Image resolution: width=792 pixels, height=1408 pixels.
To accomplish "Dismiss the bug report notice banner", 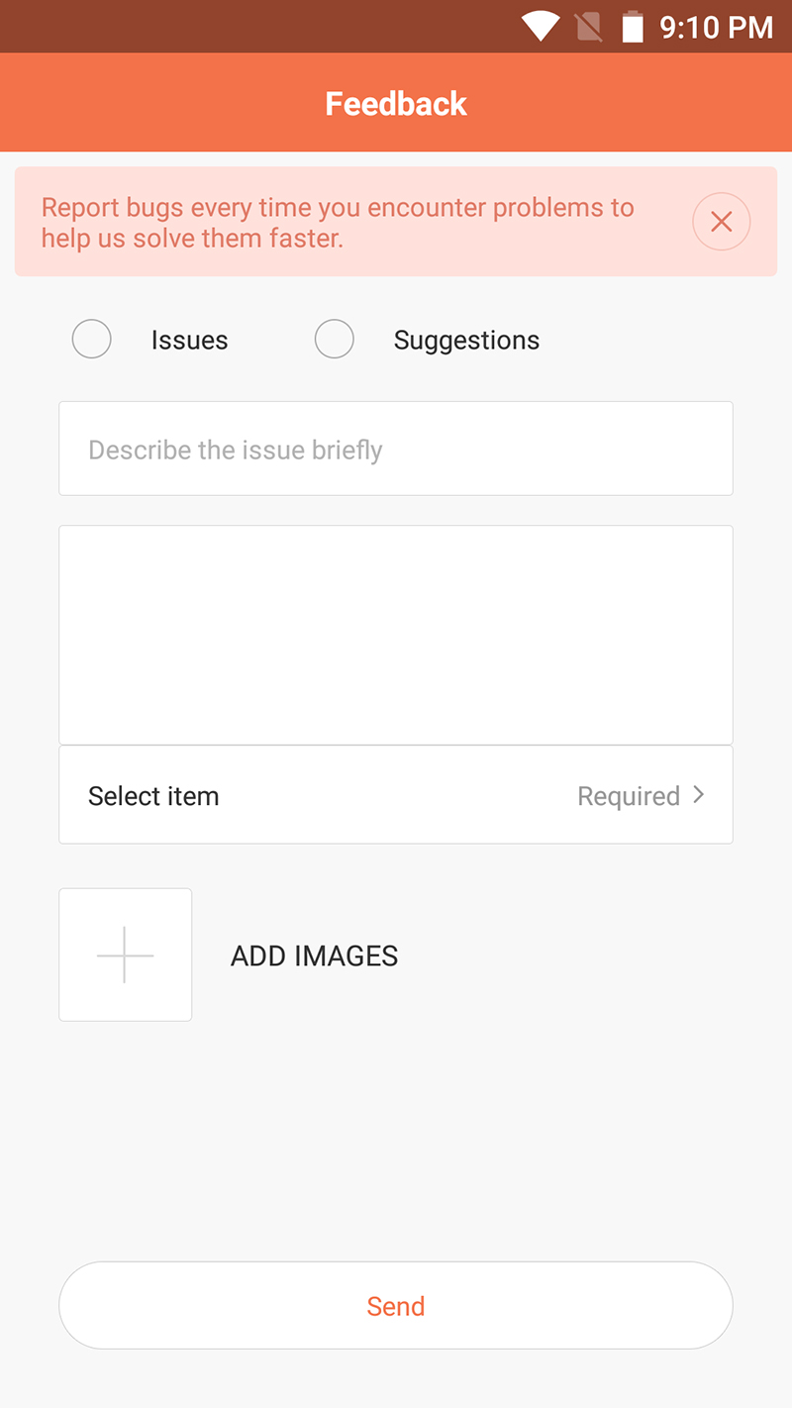I will (x=721, y=222).
